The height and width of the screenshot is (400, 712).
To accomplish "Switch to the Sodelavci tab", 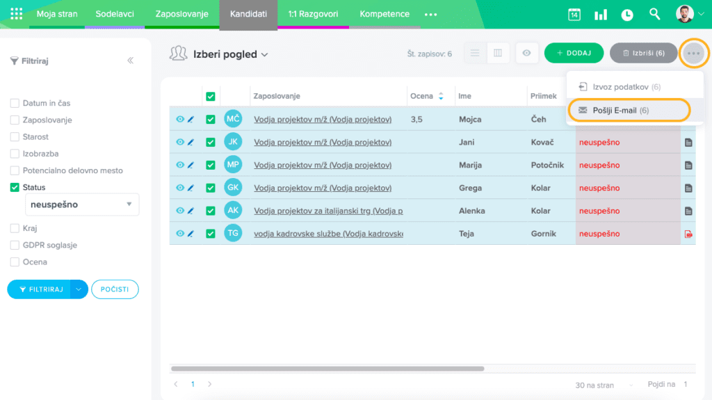I will click(x=115, y=14).
